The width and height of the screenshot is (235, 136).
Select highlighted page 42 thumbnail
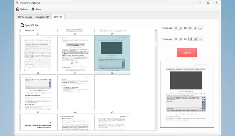(112, 53)
